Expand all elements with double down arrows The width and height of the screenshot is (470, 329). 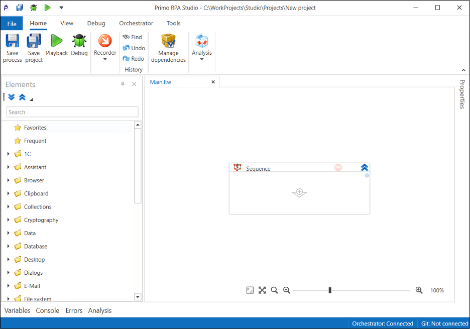[x=12, y=97]
